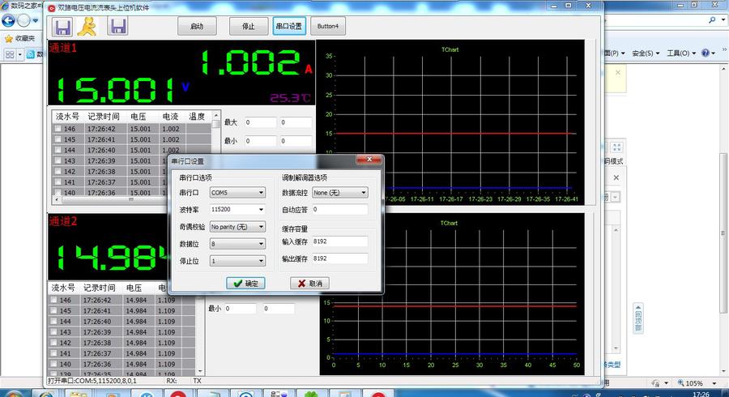This screenshot has width=729, height=397.
Task: Click the browser back arrow icon
Action: (x=10, y=19)
